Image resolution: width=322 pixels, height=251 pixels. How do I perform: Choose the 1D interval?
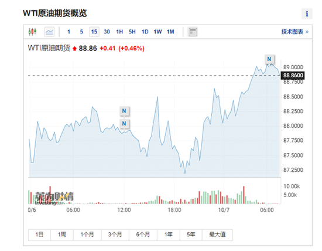tap(145, 32)
